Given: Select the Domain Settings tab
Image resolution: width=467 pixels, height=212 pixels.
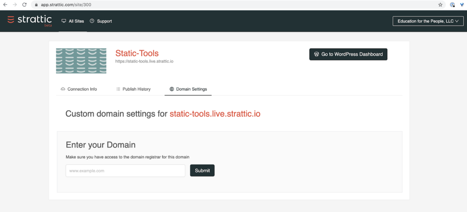Looking at the screenshot, I should pos(188,89).
